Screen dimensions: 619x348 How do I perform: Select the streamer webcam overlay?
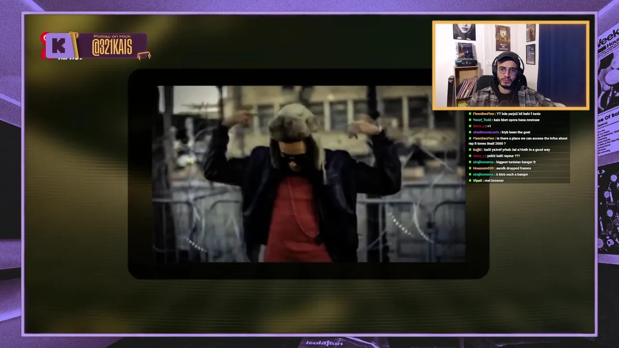511,65
